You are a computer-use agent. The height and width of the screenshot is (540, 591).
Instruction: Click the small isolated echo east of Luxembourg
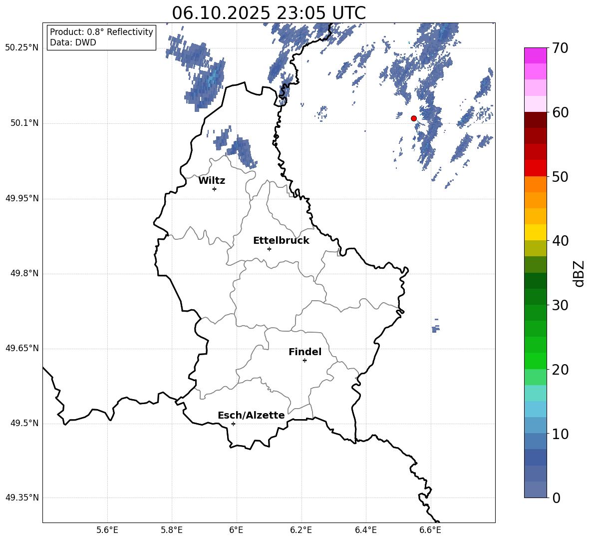click(x=436, y=327)
